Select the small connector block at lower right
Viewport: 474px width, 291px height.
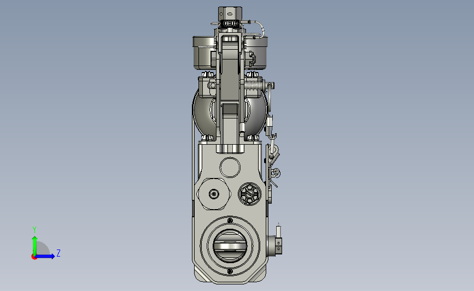click(x=278, y=245)
